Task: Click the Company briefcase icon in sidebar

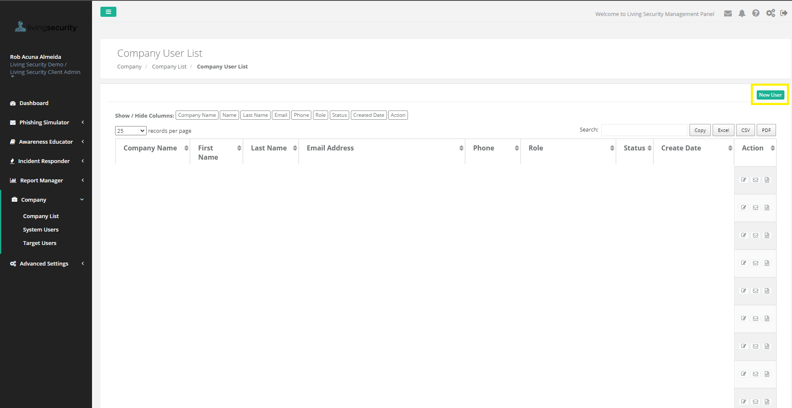Action: pos(14,200)
